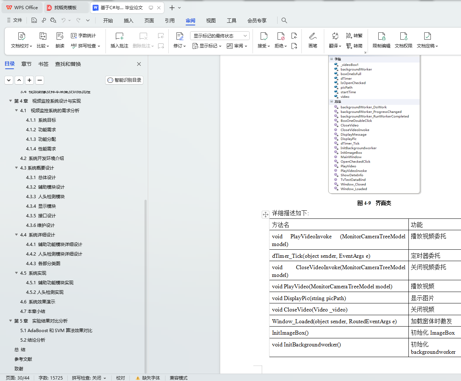
Task: Switch to the 视图 ribbon tab
Action: coord(211,21)
